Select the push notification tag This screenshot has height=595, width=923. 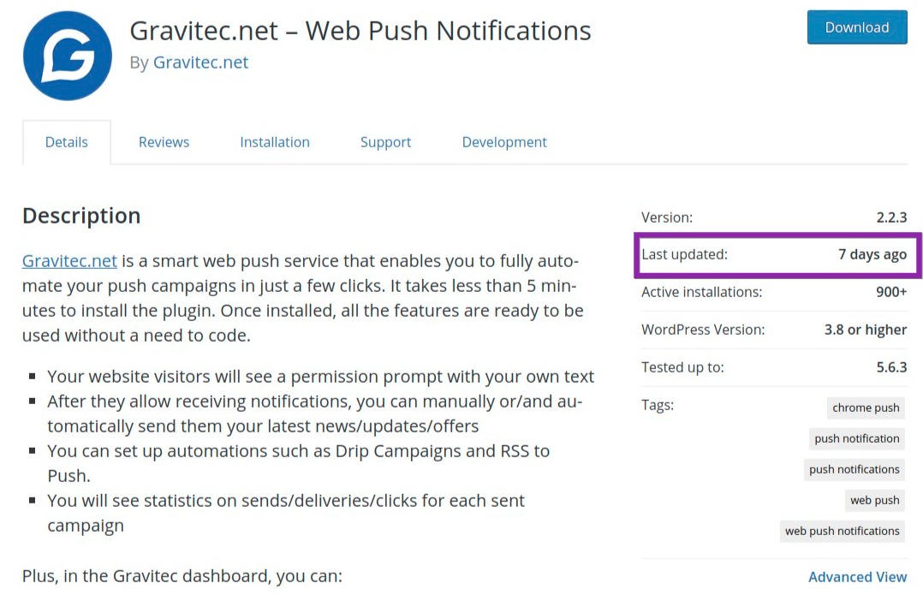tap(856, 437)
